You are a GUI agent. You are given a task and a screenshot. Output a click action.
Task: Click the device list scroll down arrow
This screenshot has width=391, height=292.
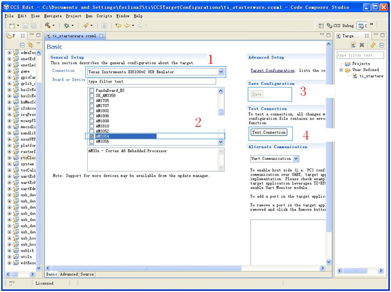[221, 142]
